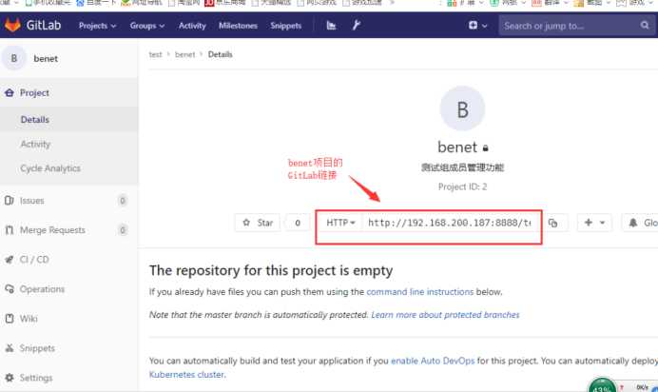Click the large B project avatar
The image size is (658, 392).
point(462,108)
